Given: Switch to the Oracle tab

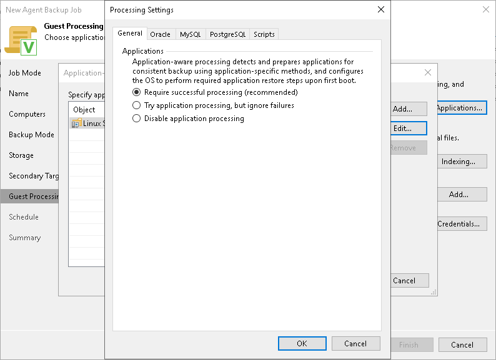Looking at the screenshot, I should click(x=160, y=34).
